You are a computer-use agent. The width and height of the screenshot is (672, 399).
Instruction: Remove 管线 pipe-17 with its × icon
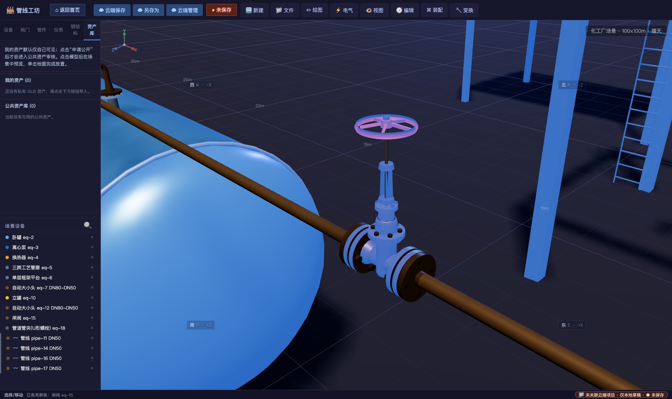(92, 368)
